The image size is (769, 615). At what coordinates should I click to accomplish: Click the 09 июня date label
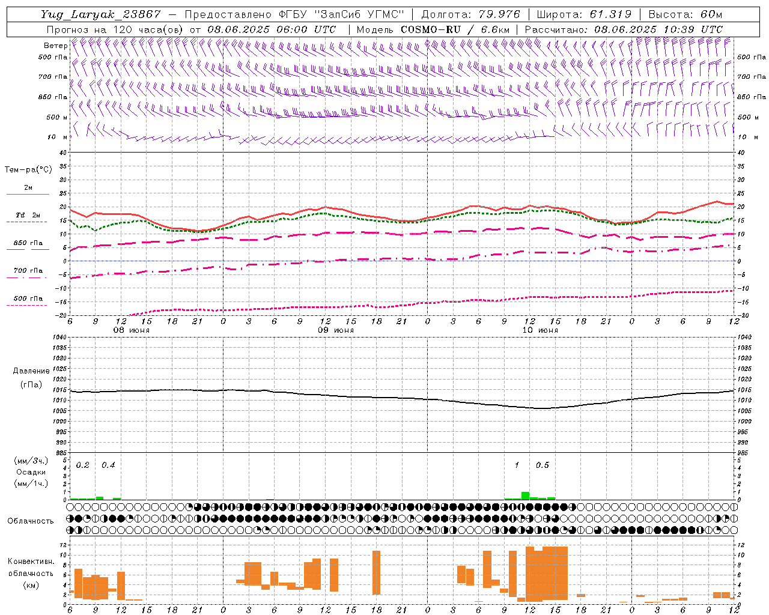(336, 330)
